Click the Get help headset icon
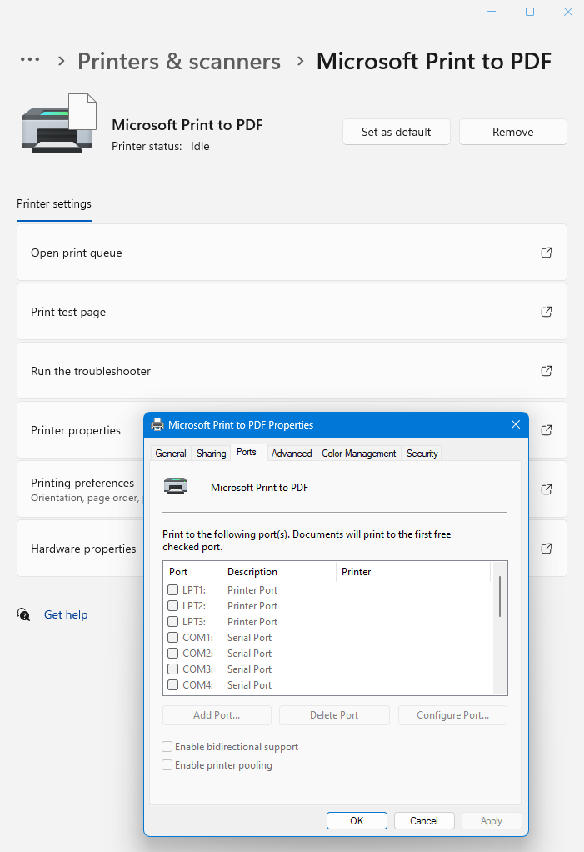The width and height of the screenshot is (584, 852). [x=23, y=614]
